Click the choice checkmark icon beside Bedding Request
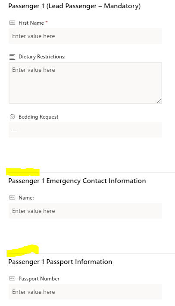Viewport: 175px width, 306px height. 12,117
